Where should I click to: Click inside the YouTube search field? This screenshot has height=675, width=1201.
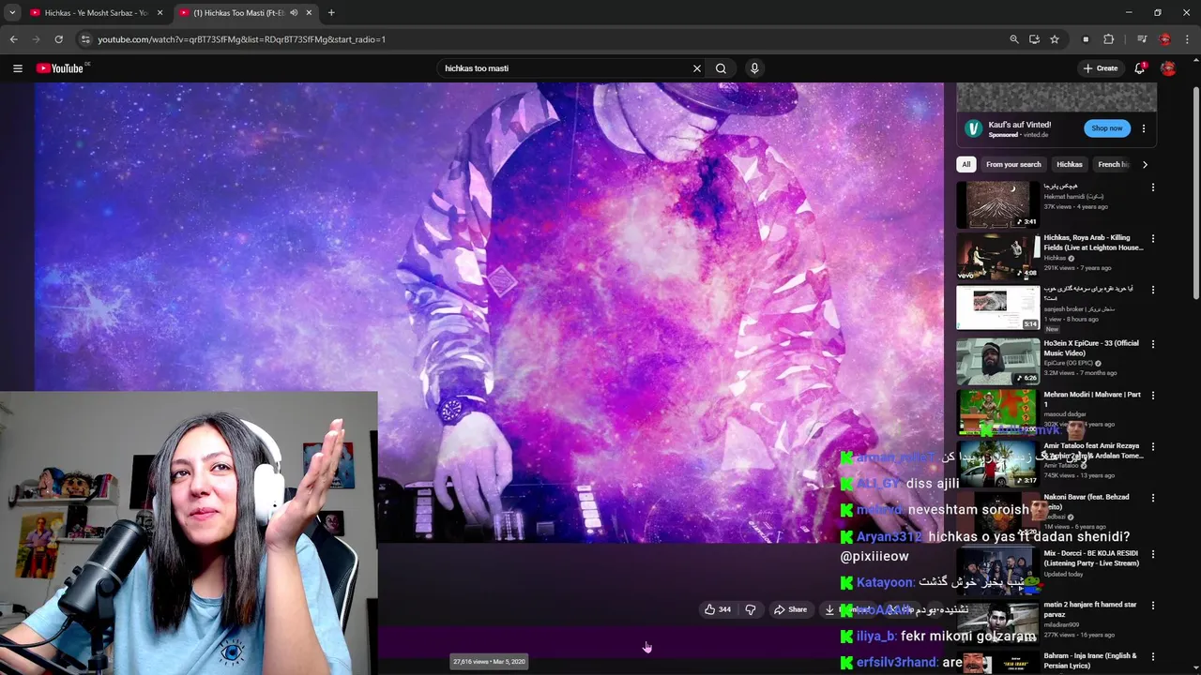[563, 68]
